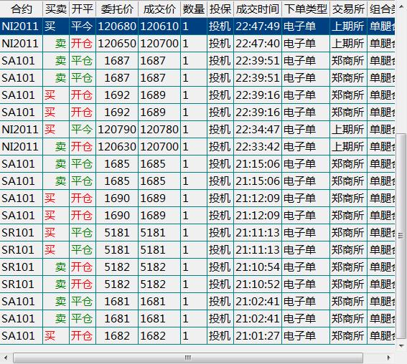Click the 开平 column header

point(83,9)
